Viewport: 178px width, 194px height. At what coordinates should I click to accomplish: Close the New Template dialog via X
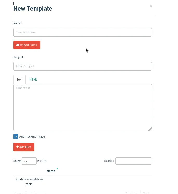(x=151, y=6)
